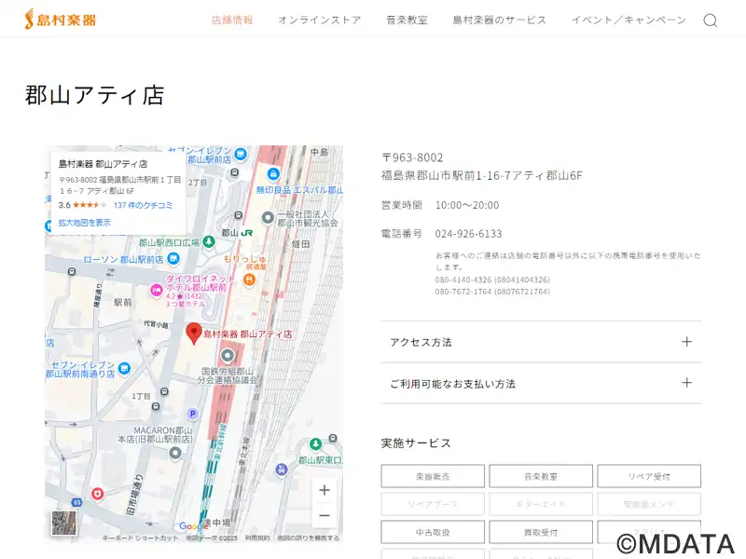Switch map to satellite view thumbnail
746x559 pixels.
(63, 523)
